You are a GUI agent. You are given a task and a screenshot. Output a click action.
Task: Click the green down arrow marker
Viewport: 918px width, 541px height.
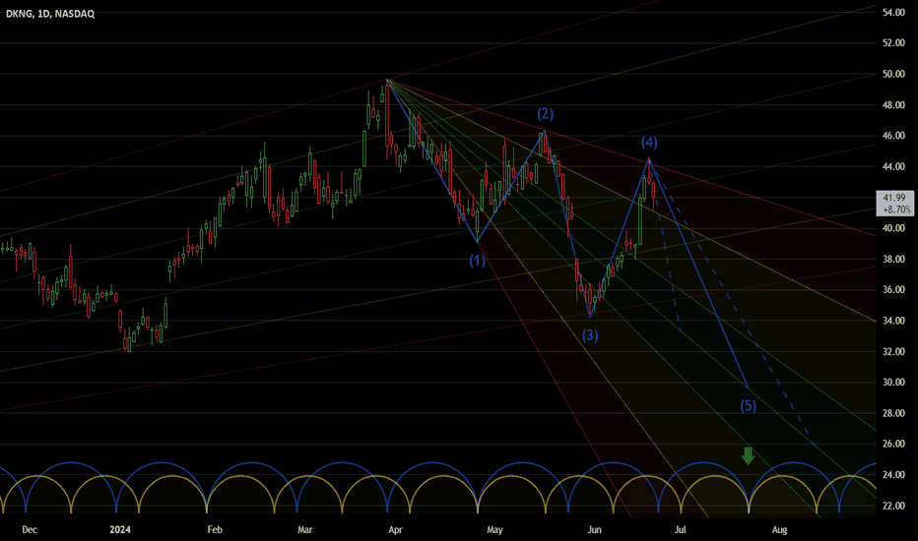(748, 455)
